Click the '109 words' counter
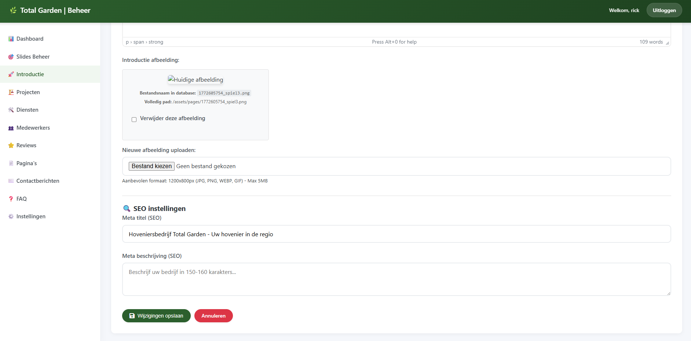This screenshot has width=691, height=341. tap(651, 42)
